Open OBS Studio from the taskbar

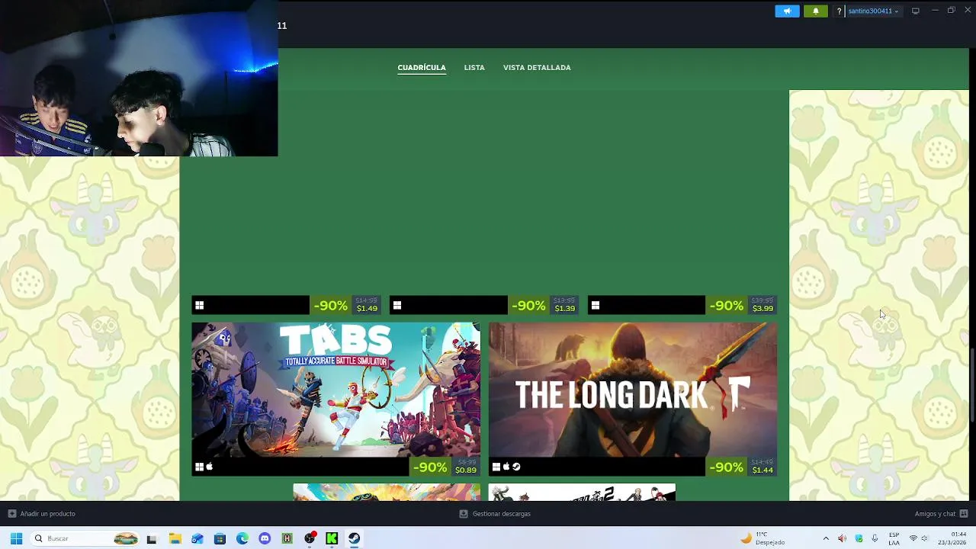click(x=310, y=538)
